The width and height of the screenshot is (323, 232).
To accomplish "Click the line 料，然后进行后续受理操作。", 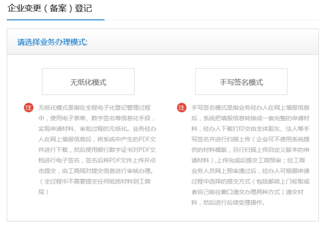I will click(228, 202).
